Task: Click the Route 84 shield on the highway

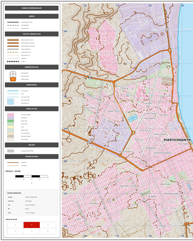Action: pyautogui.click(x=89, y=141)
